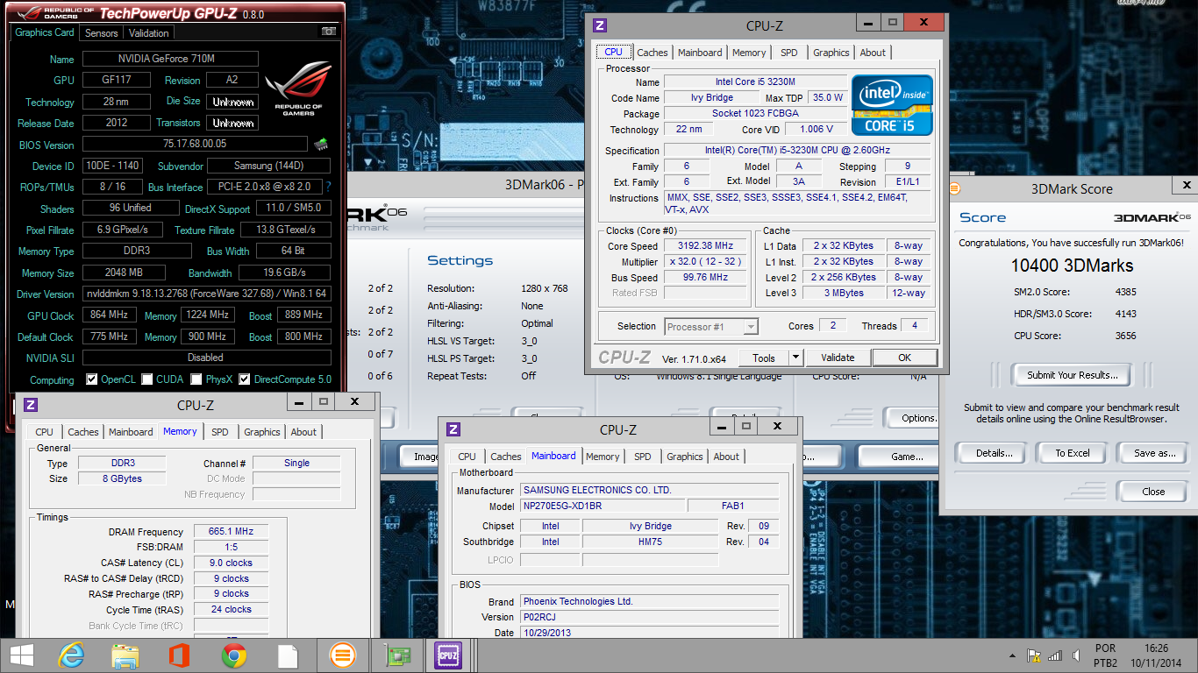This screenshot has height=673, width=1198.
Task: Open the Windows Start button
Action: (21, 655)
